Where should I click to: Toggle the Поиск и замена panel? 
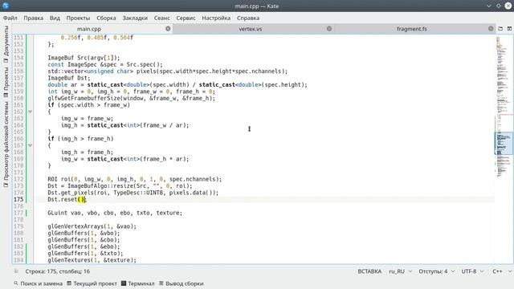coord(38,283)
